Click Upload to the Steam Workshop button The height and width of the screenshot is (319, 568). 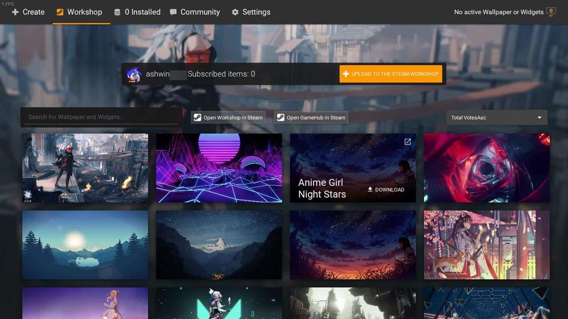point(390,74)
